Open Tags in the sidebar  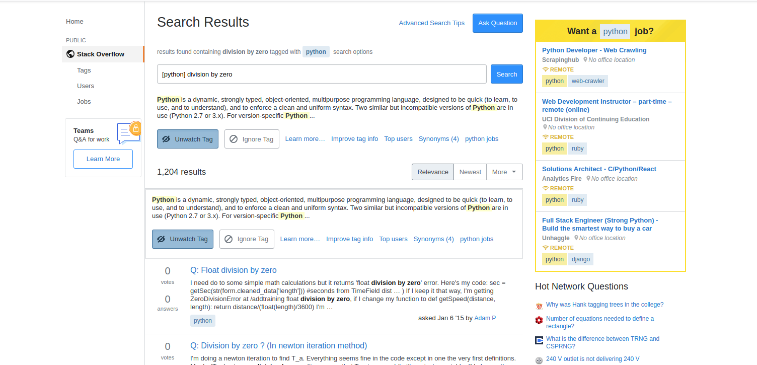click(84, 70)
